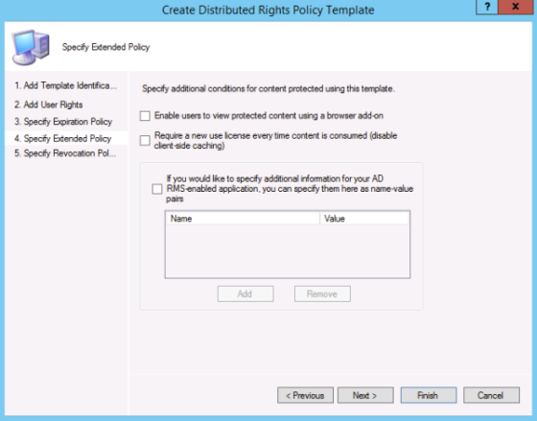The width and height of the screenshot is (537, 421).
Task: Enable viewing protected content via browser add-on
Action: coord(145,116)
